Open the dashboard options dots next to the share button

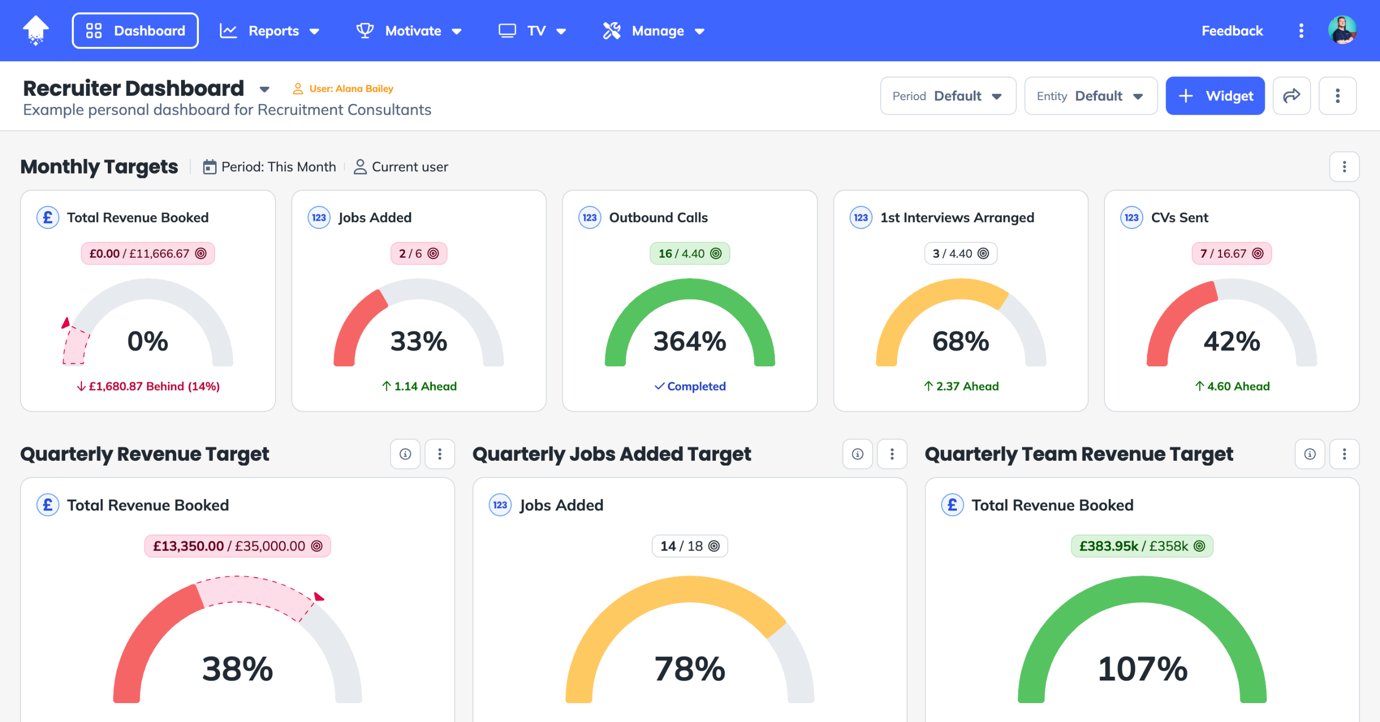click(1337, 96)
